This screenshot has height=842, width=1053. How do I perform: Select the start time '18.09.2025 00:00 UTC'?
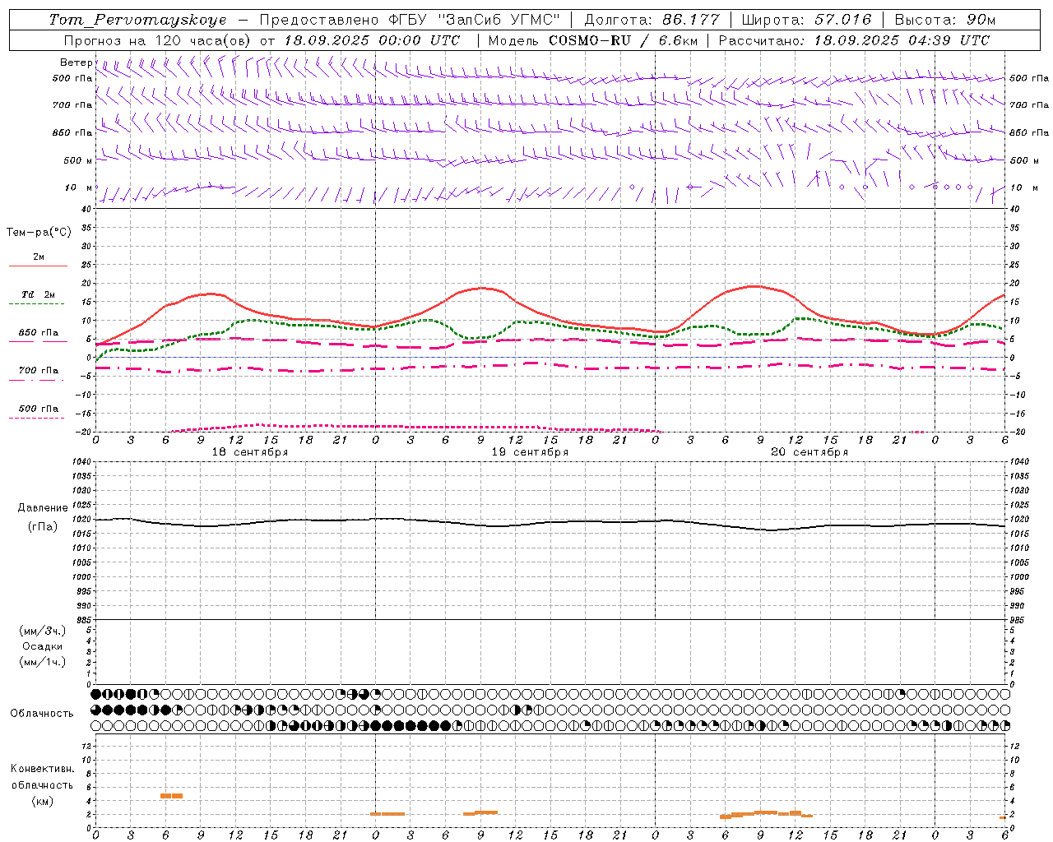[x=372, y=40]
